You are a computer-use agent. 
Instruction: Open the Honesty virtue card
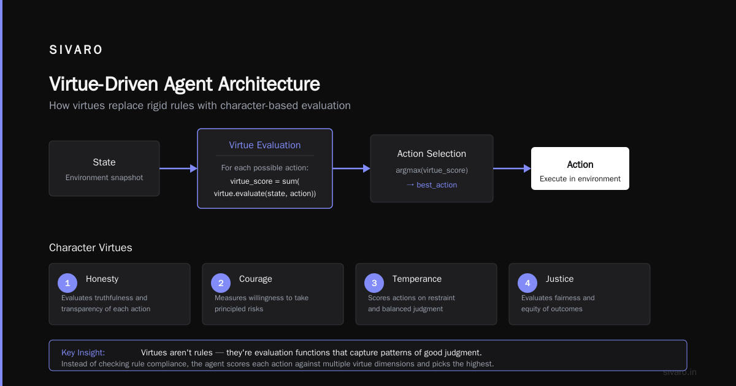(x=120, y=294)
